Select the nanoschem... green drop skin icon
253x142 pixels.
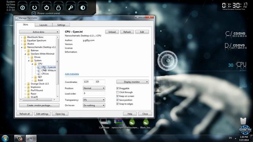[132, 123]
